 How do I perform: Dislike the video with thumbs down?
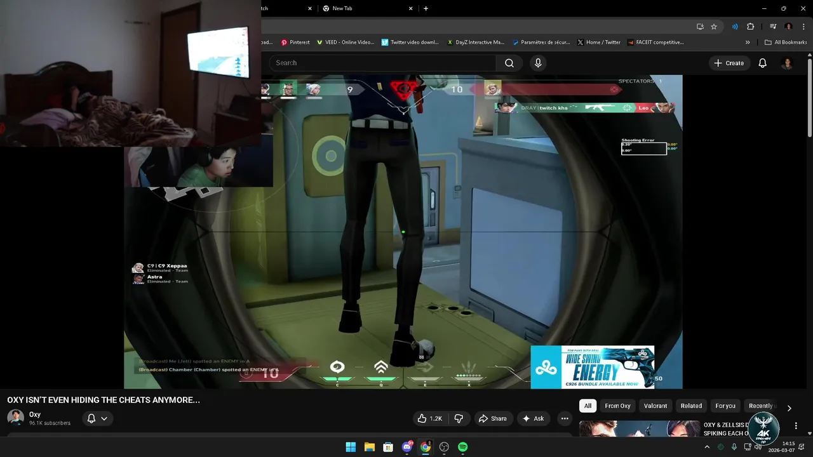click(459, 418)
